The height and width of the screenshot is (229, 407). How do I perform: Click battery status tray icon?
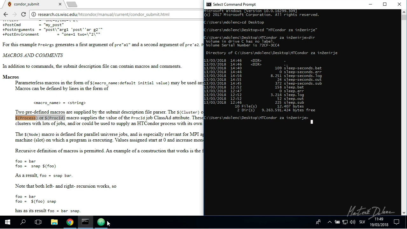(337, 222)
